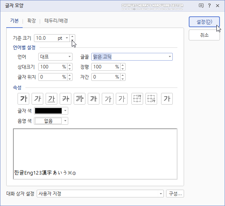
Task: Increase 자간 with the up spinner
Action: (x=123, y=75)
